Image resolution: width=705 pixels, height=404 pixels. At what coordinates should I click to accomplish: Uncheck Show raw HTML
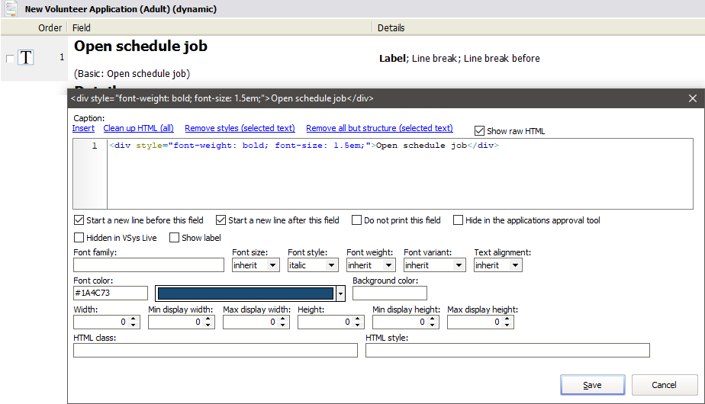(480, 130)
